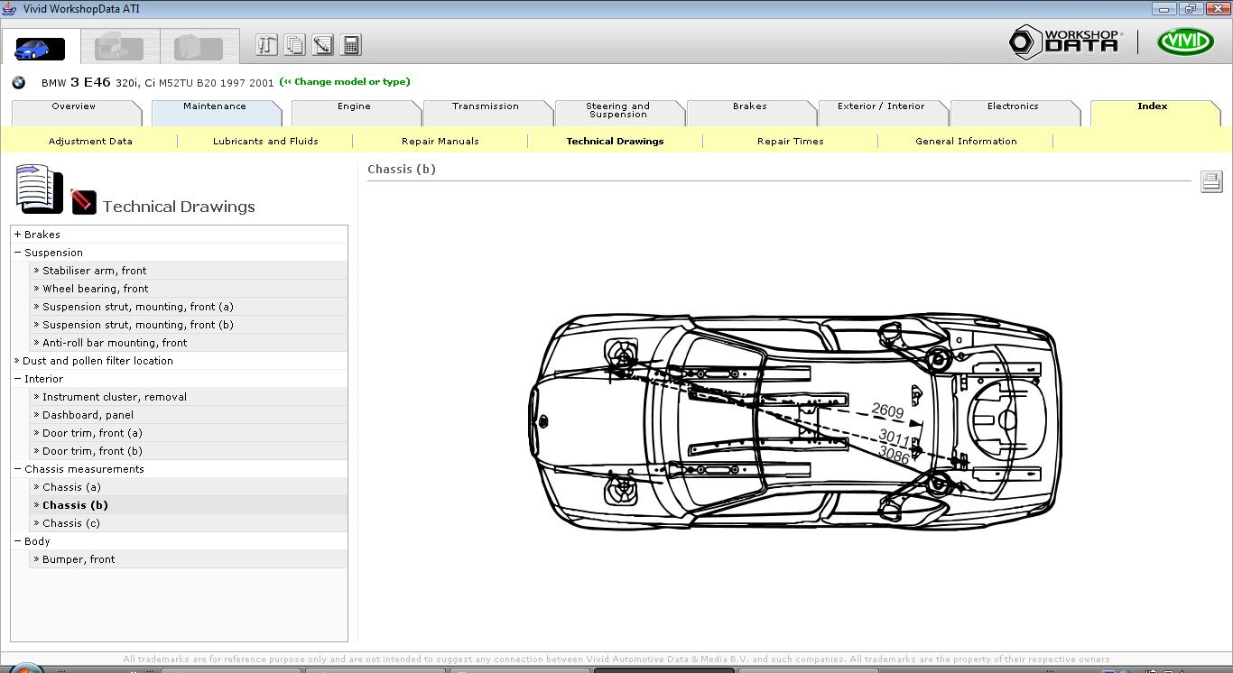Image resolution: width=1233 pixels, height=673 pixels.
Task: Collapse the Suspension tree section
Action: (x=17, y=253)
